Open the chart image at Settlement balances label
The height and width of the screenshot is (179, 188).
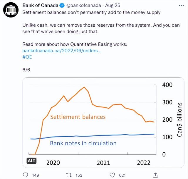[78, 117]
